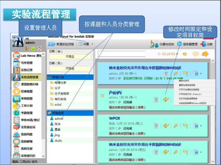Click project list scrollbar down arrow
The height and width of the screenshot is (165, 221).
tap(213, 162)
